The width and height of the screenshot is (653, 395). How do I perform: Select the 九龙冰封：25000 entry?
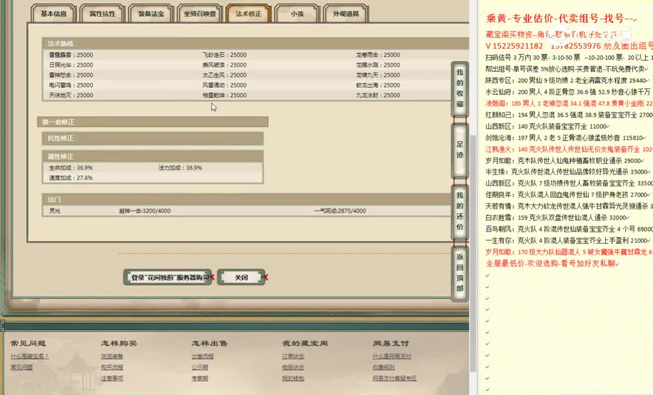pos(378,95)
